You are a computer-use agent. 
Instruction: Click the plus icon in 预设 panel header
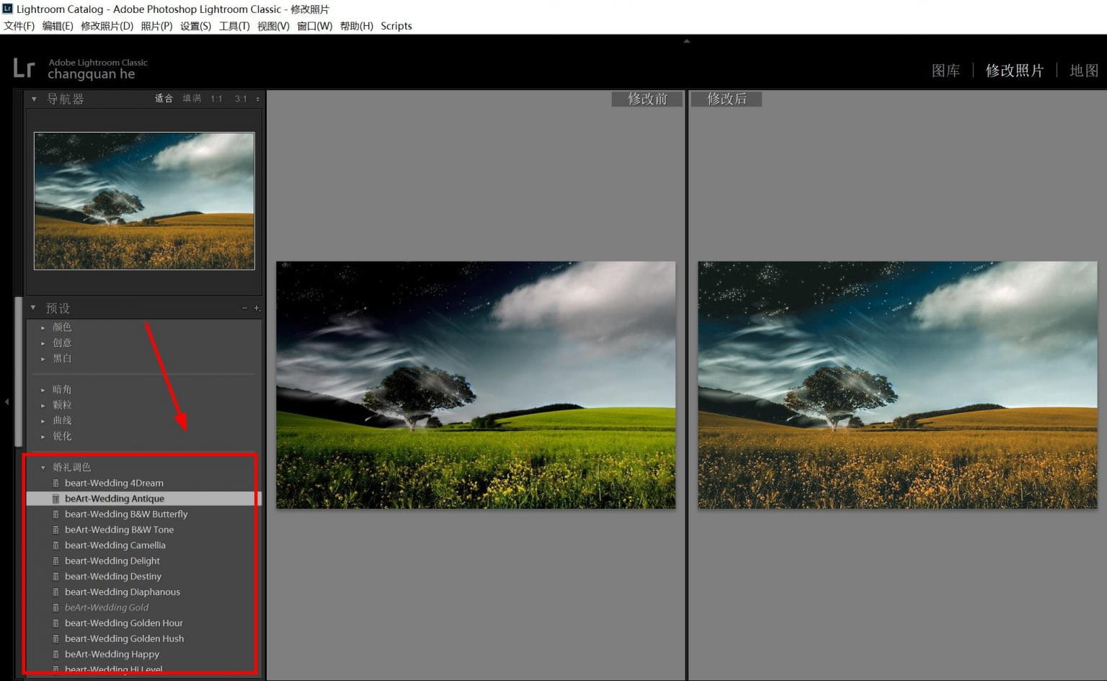pyautogui.click(x=257, y=308)
